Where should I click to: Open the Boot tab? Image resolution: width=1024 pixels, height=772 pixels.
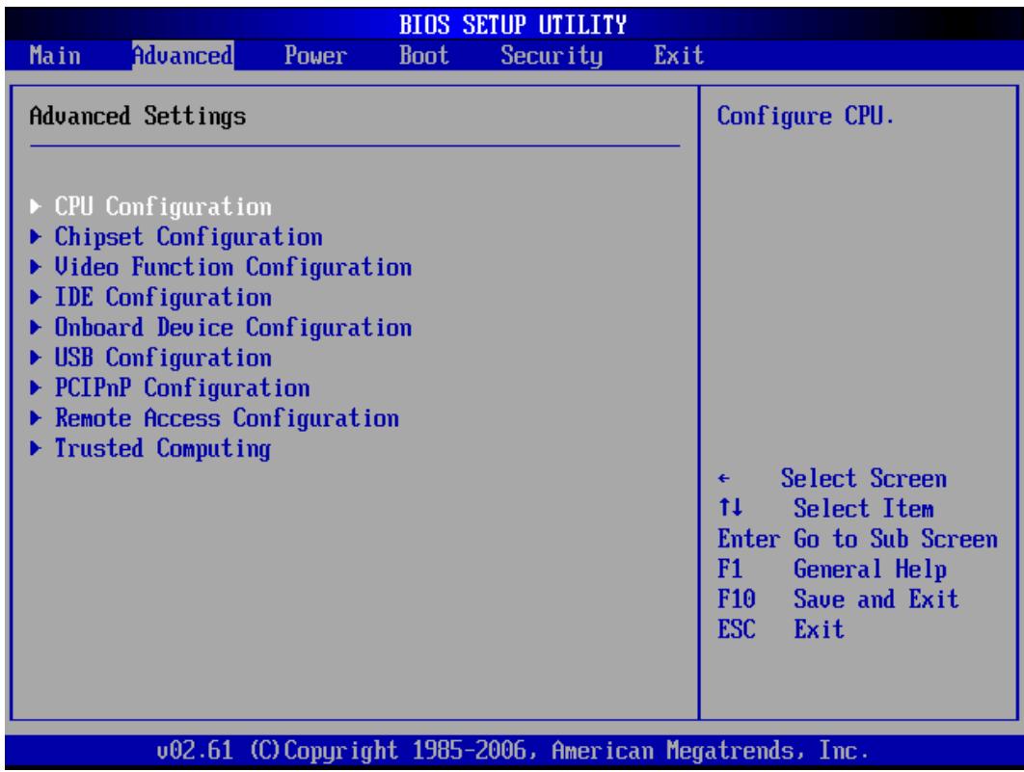point(424,56)
